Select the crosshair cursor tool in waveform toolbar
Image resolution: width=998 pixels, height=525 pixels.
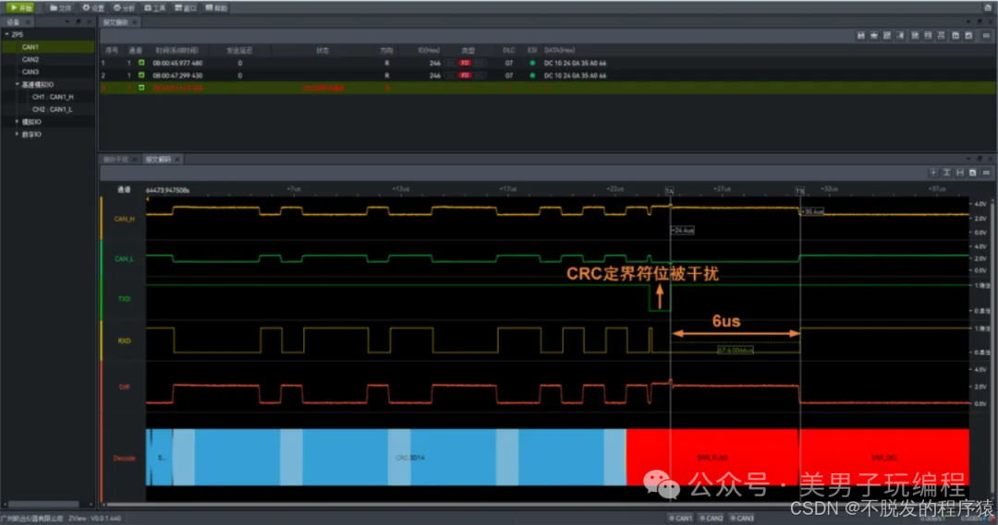point(933,173)
